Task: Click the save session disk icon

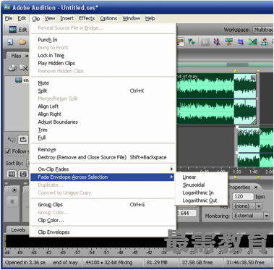Action: coord(10,42)
